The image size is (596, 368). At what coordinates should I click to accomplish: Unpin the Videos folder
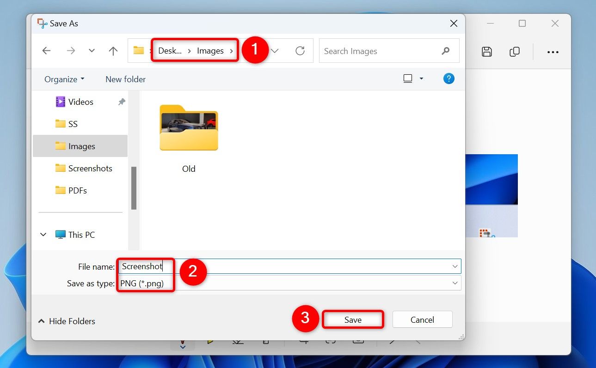pos(121,102)
